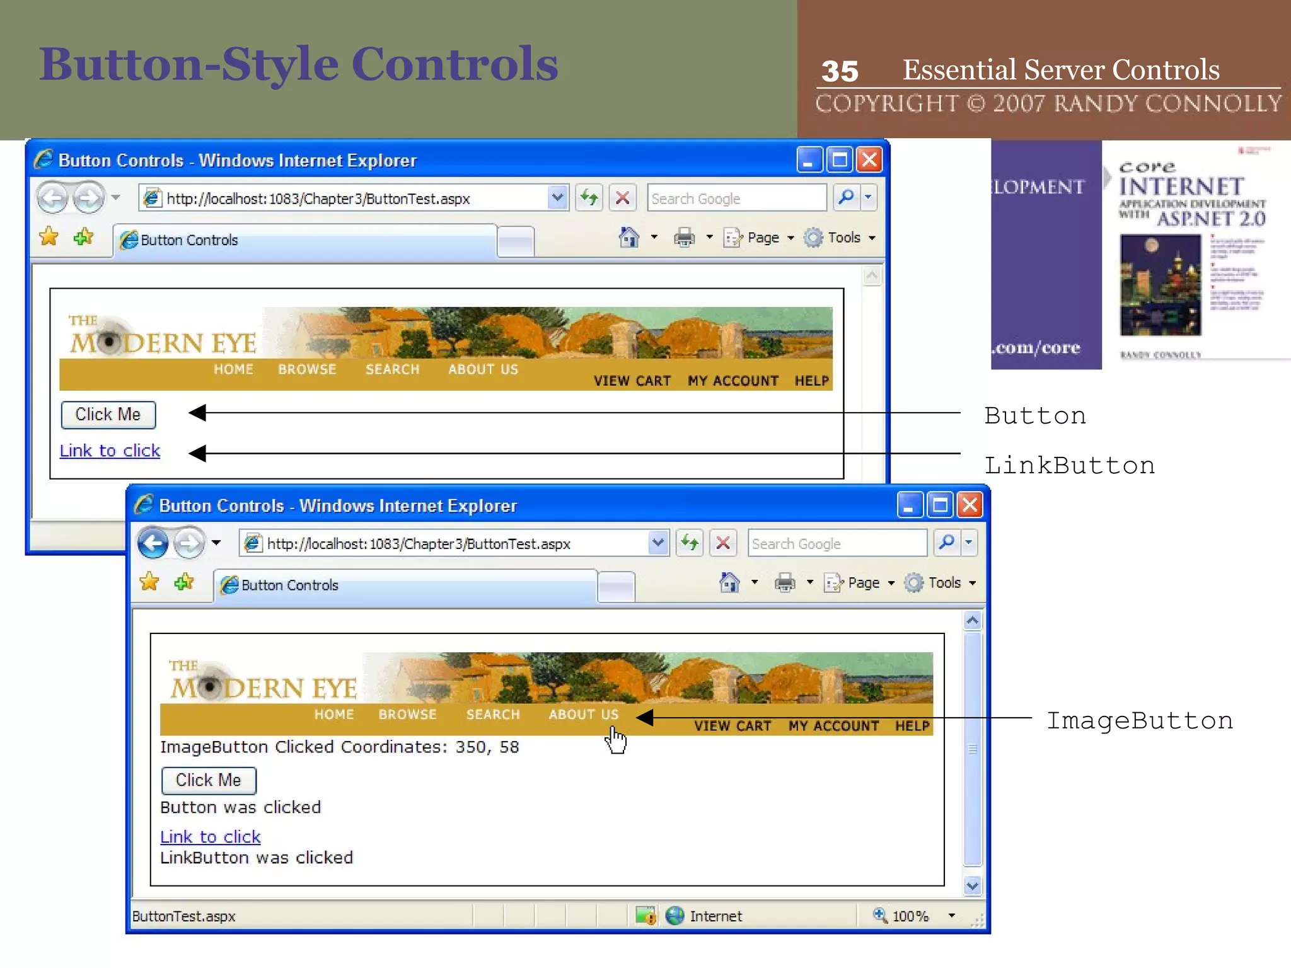Click Refresh icon in rear browser window

pyautogui.click(x=589, y=198)
